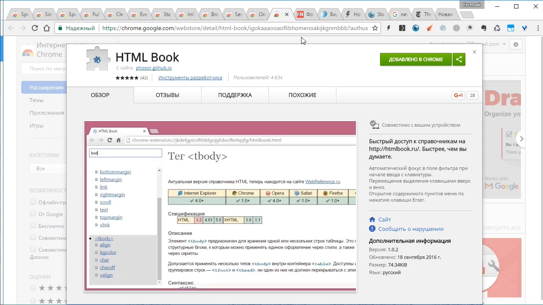543x305 pixels.
Task: Switch to the Google 'new' browser tab
Action: tap(400, 14)
